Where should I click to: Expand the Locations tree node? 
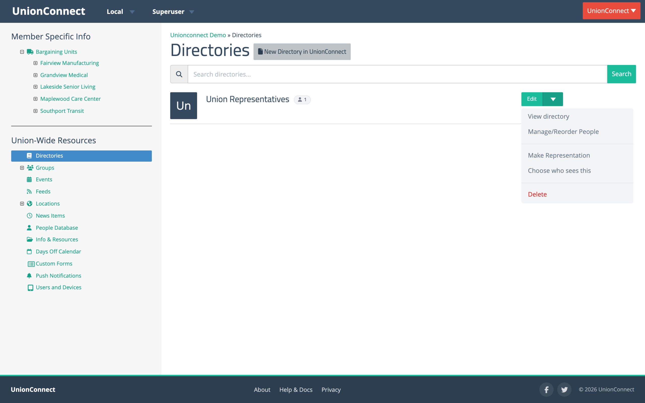pyautogui.click(x=22, y=204)
